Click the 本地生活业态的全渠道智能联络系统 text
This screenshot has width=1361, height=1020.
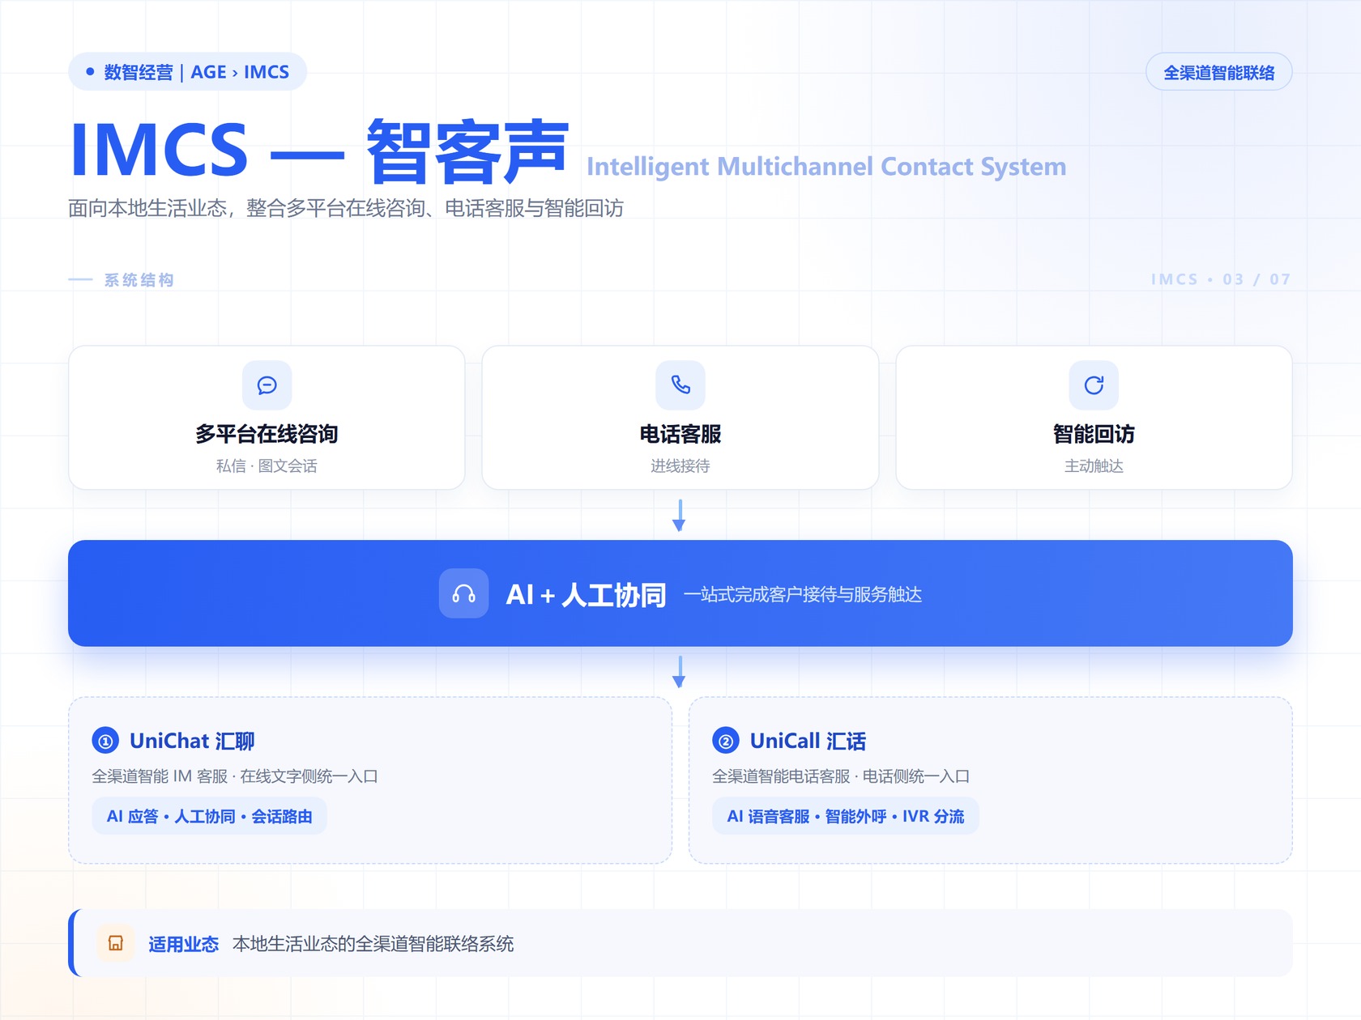(x=373, y=944)
